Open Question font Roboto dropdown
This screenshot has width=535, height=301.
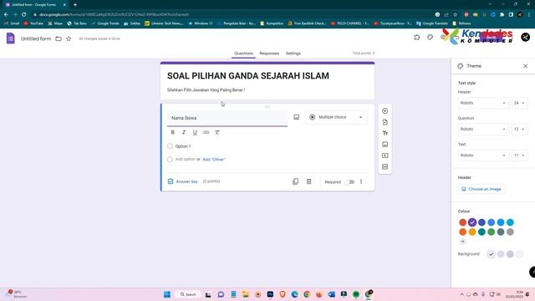coord(483,129)
